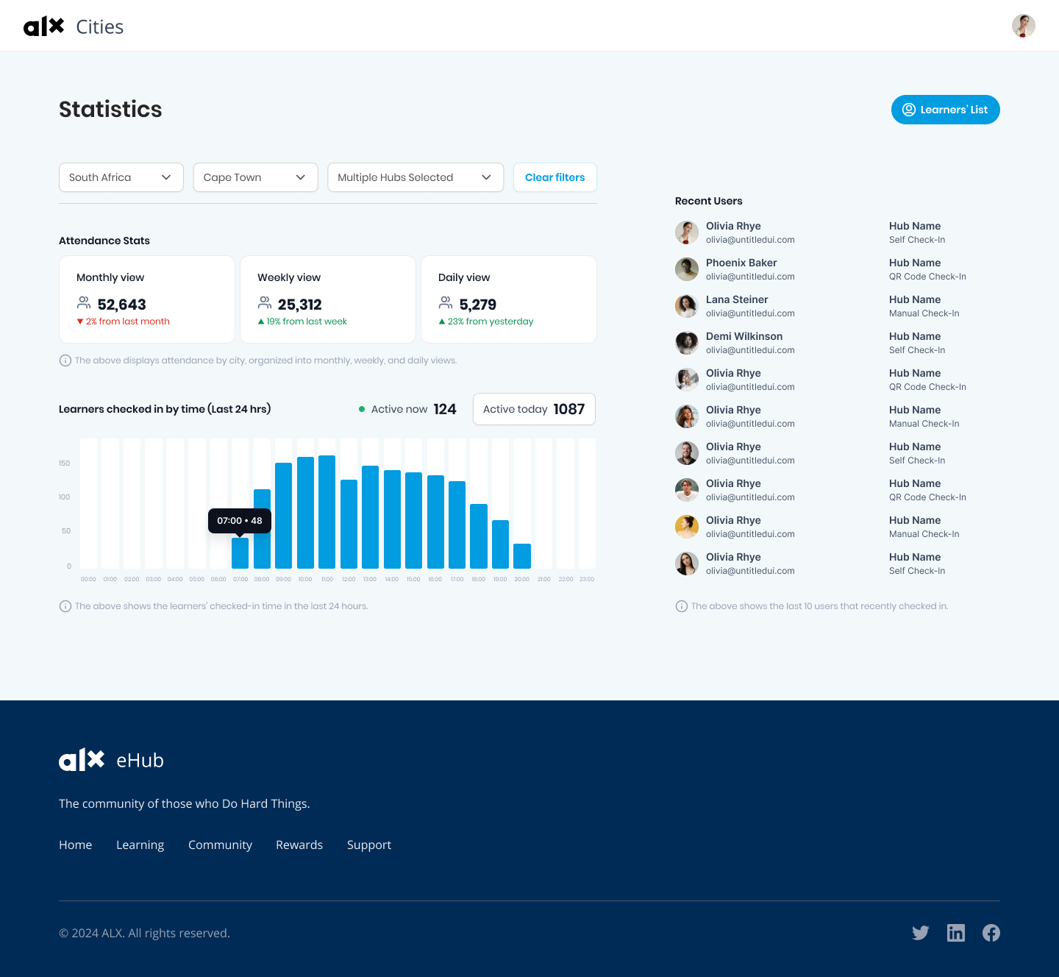Select the Active today 1087 box
The image size is (1059, 977).
coord(534,409)
